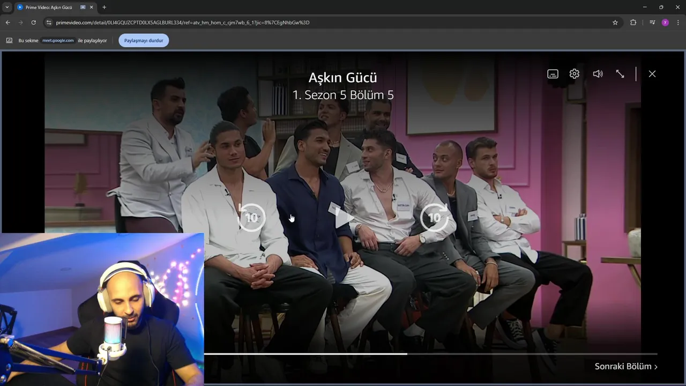The height and width of the screenshot is (386, 686).
Task: Toggle fullscreen with the expand arrows icon
Action: (620, 74)
